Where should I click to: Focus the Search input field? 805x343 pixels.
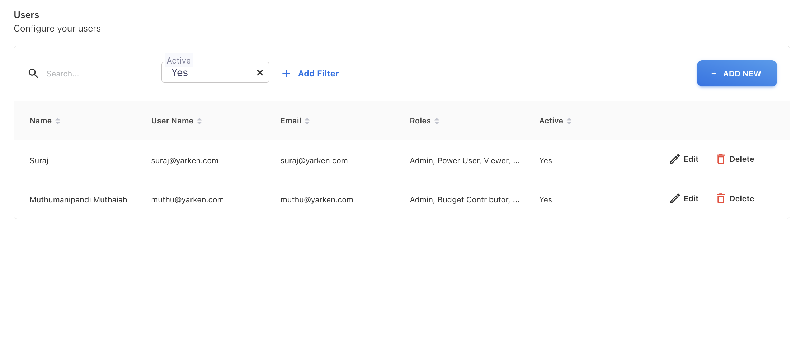click(97, 74)
